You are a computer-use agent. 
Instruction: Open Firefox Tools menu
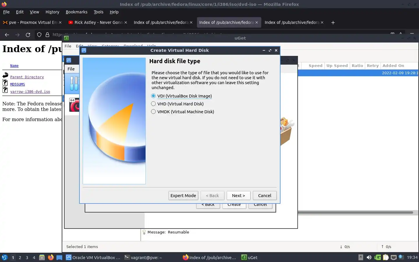coord(98,12)
